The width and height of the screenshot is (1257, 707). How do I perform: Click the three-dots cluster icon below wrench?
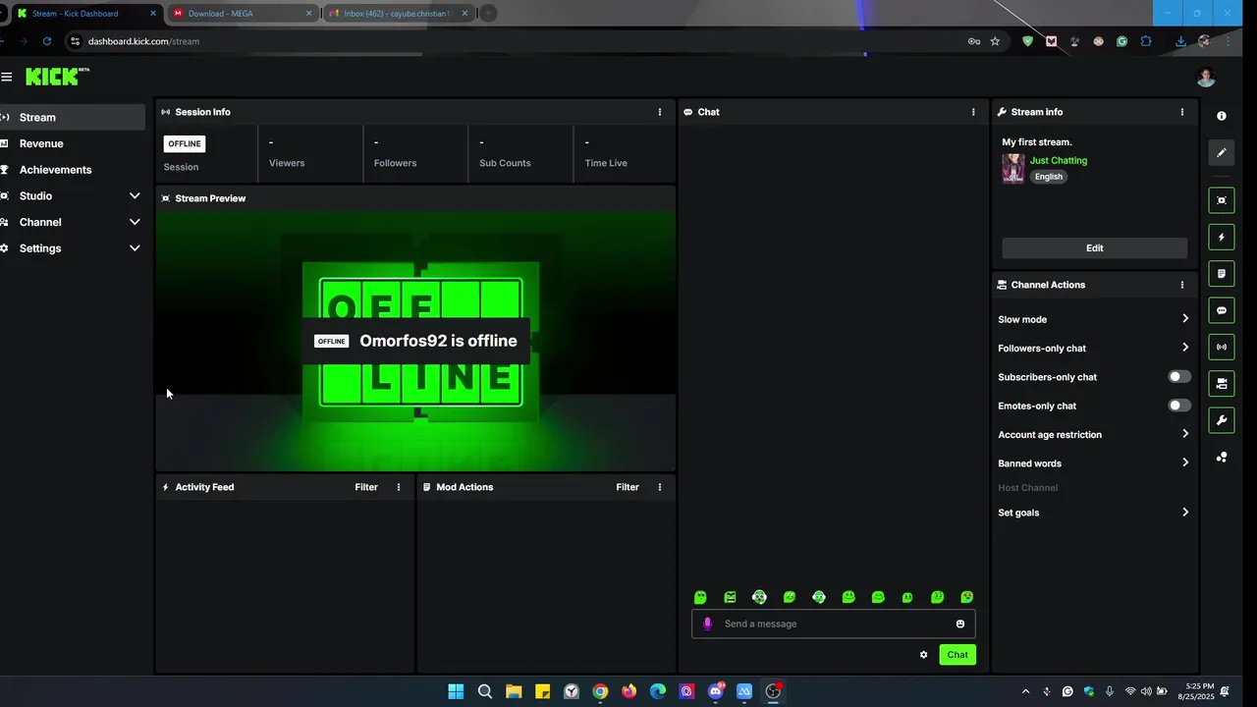tap(1222, 457)
